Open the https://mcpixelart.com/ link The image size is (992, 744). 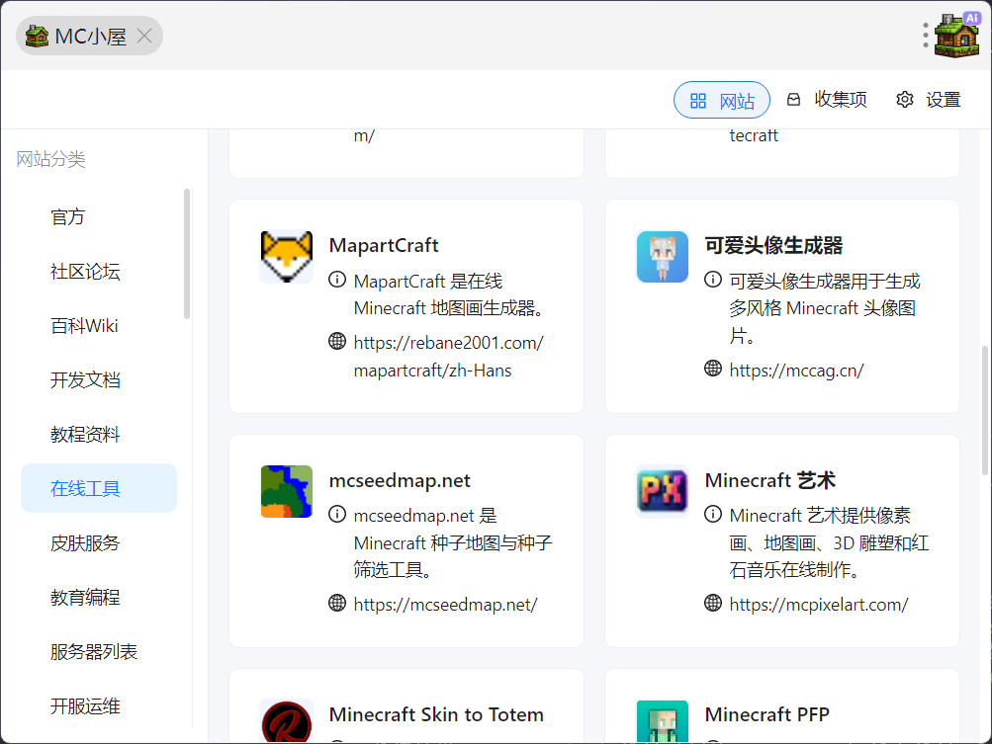818,605
